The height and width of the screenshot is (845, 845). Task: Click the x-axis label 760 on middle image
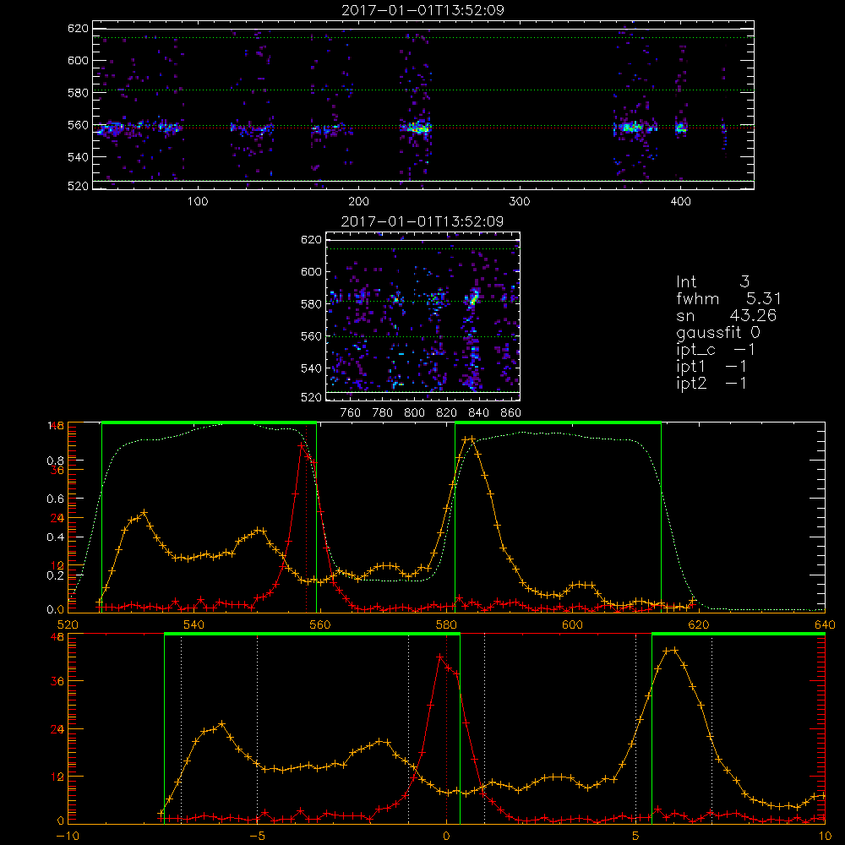(x=351, y=413)
